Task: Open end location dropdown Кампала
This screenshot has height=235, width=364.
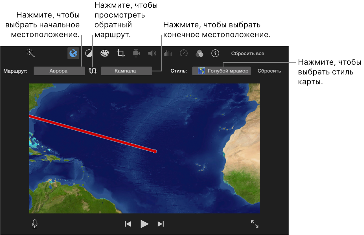Action: tap(126, 71)
